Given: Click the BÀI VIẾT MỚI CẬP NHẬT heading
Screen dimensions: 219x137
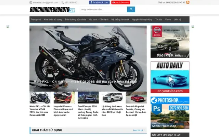Looking at the screenshot, I should [166, 135].
